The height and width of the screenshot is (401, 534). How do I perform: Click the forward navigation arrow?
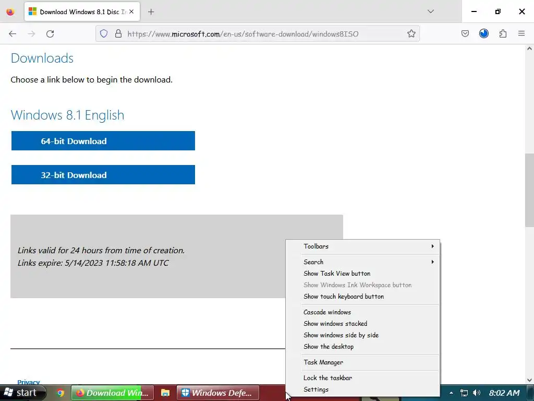pyautogui.click(x=31, y=34)
